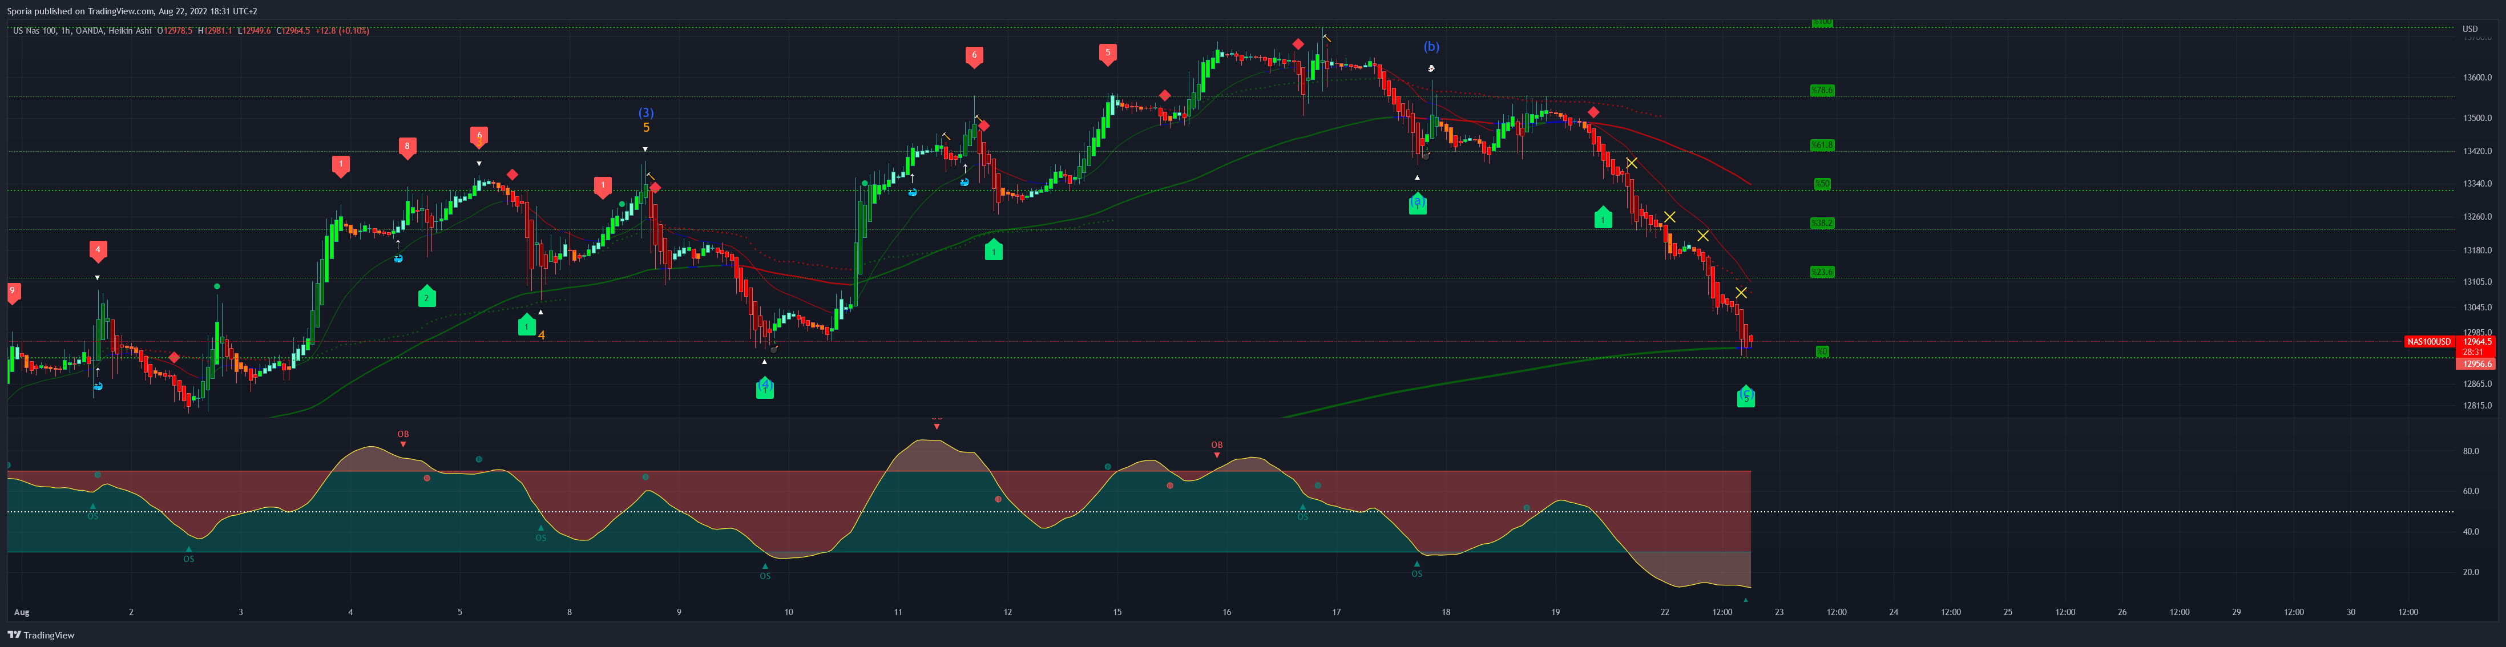Image resolution: width=2506 pixels, height=647 pixels.
Task: Select the red signal label numbered 4
Action: pos(97,251)
